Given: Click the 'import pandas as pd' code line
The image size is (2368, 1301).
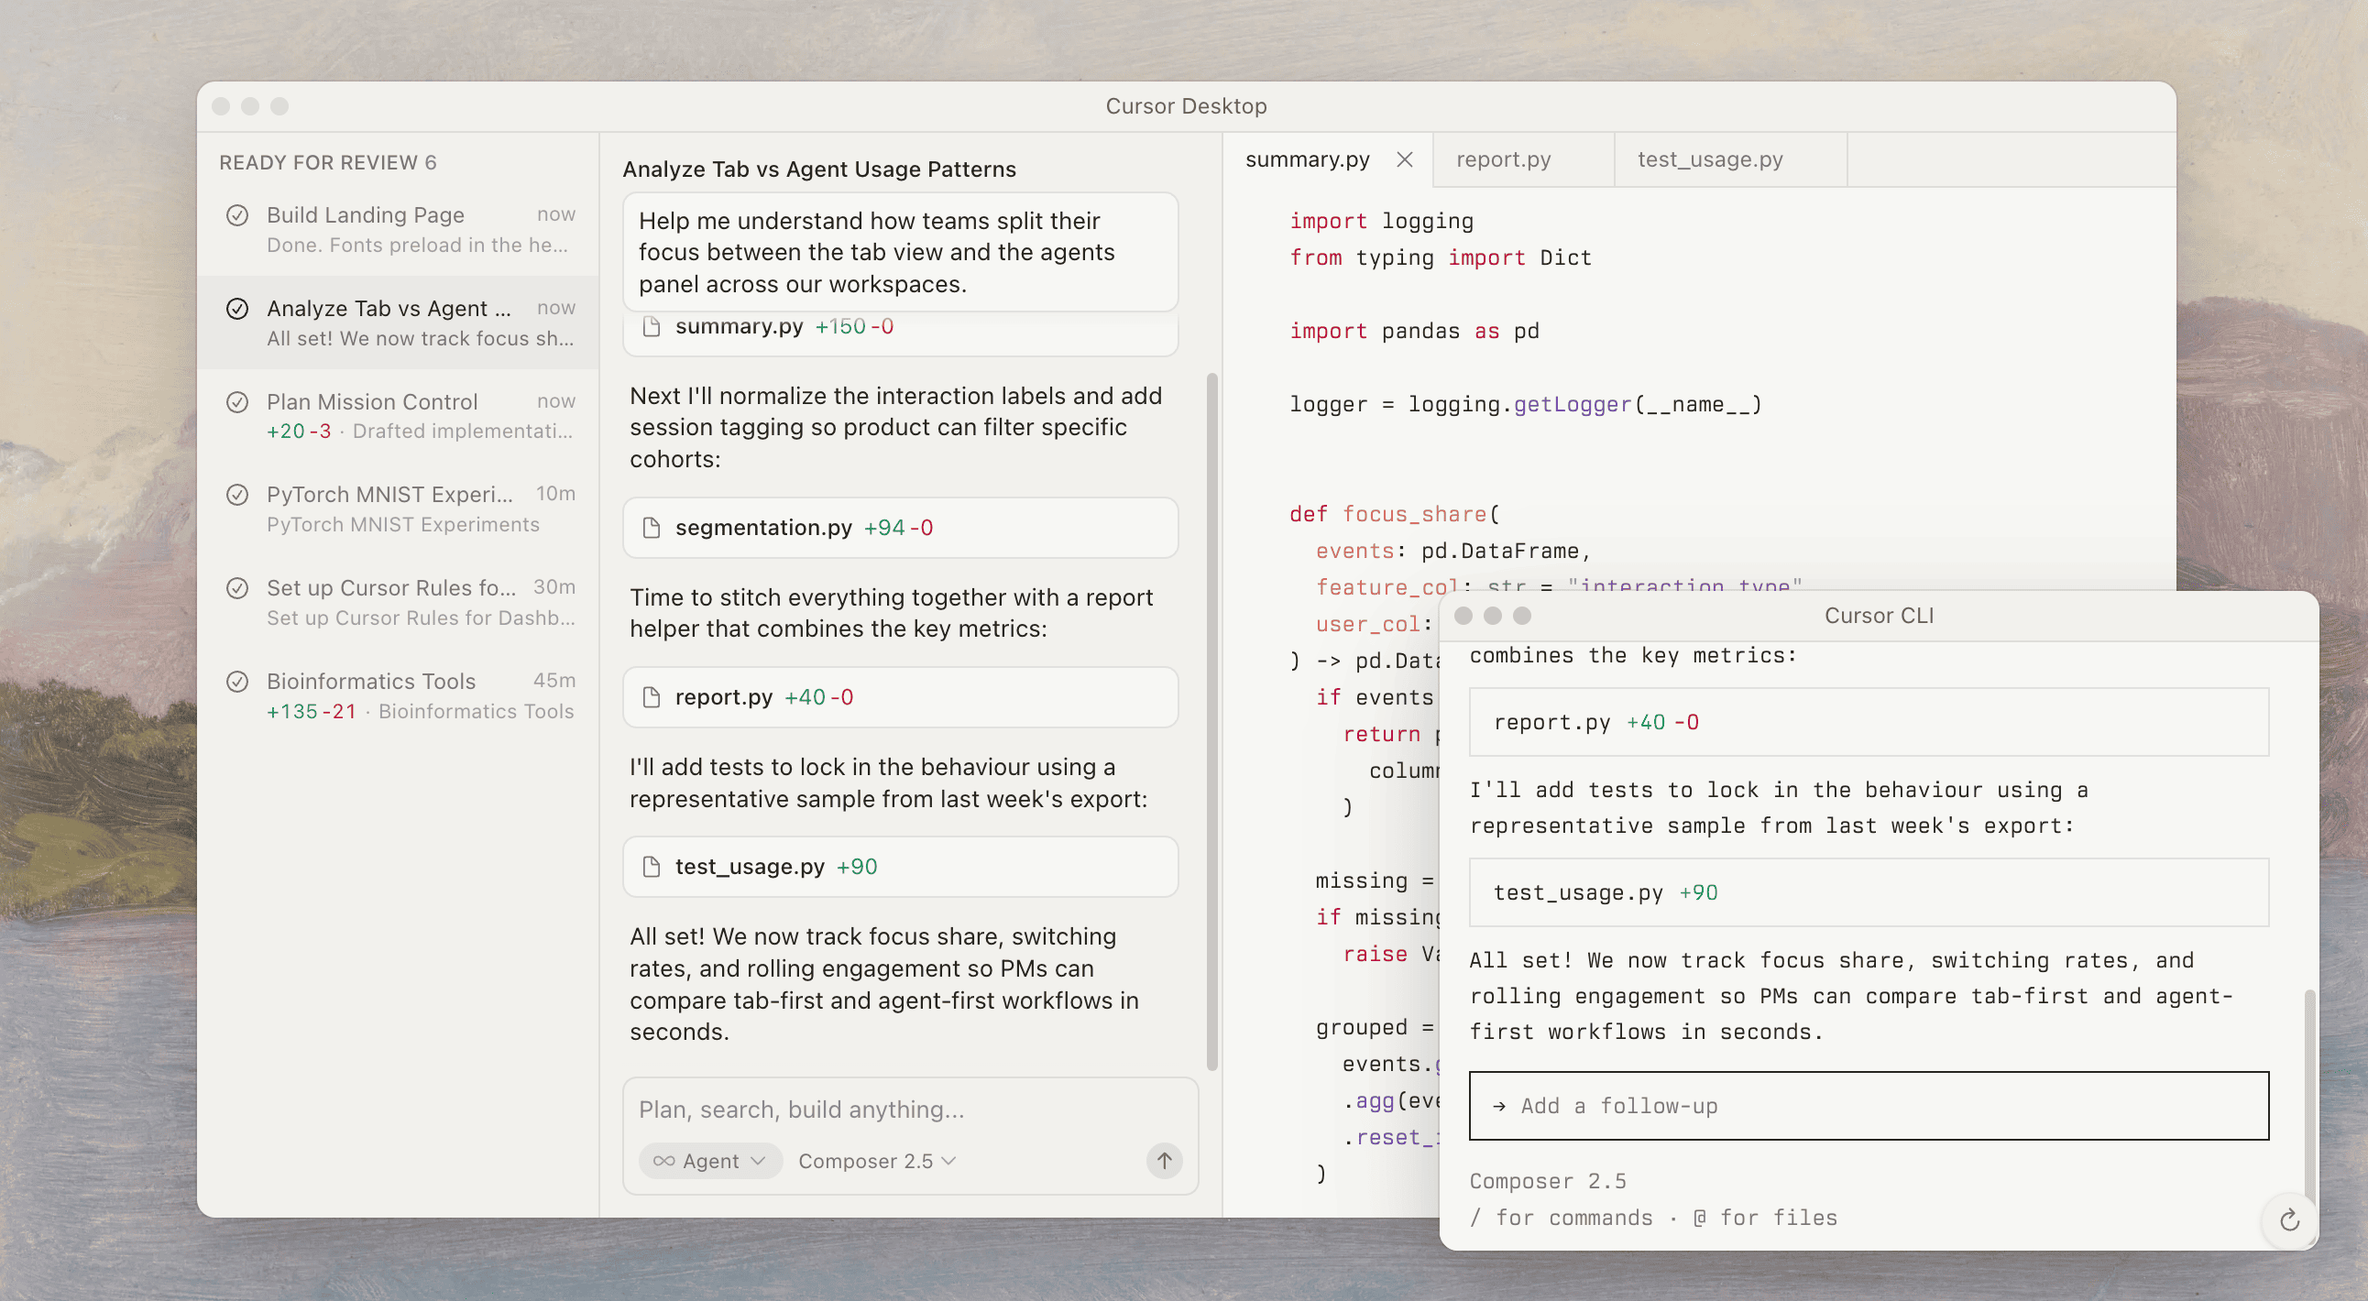Looking at the screenshot, I should click(x=1414, y=331).
